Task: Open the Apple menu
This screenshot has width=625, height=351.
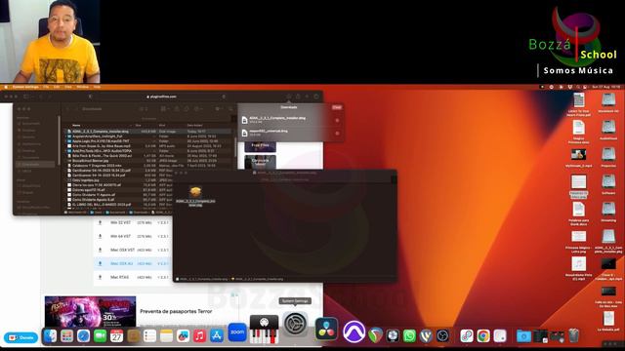Action: tap(6, 87)
